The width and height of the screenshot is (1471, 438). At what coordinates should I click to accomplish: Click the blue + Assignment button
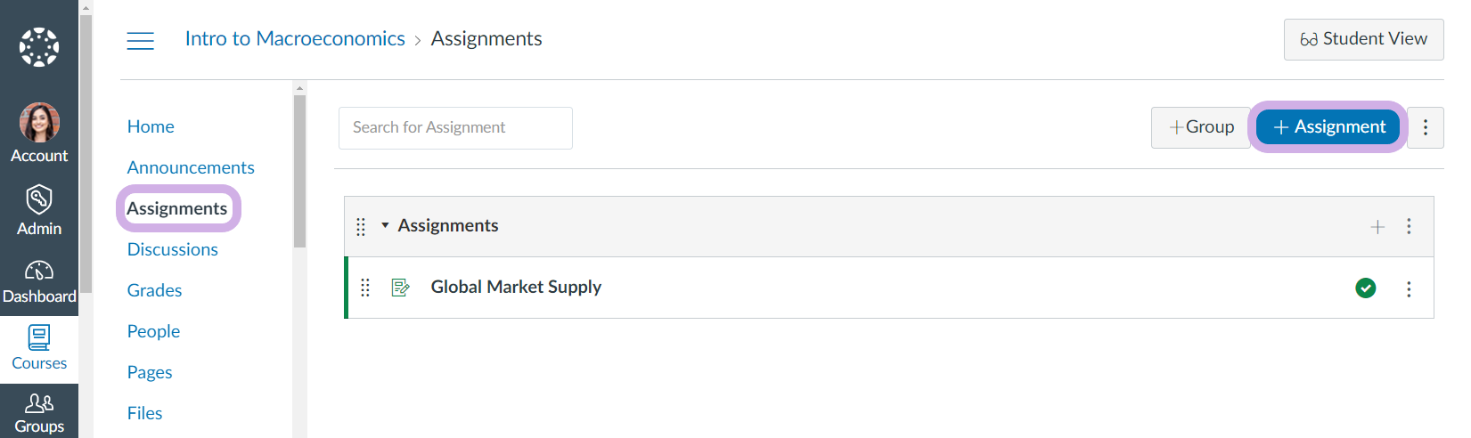[x=1328, y=127]
